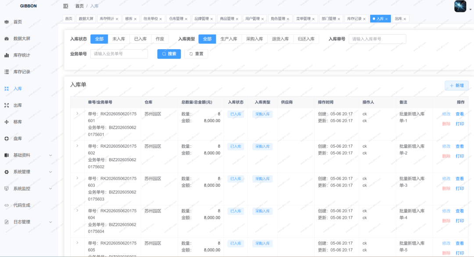Expand row RK2026050620175604 details
This screenshot has height=257, width=474.
coord(77,210)
